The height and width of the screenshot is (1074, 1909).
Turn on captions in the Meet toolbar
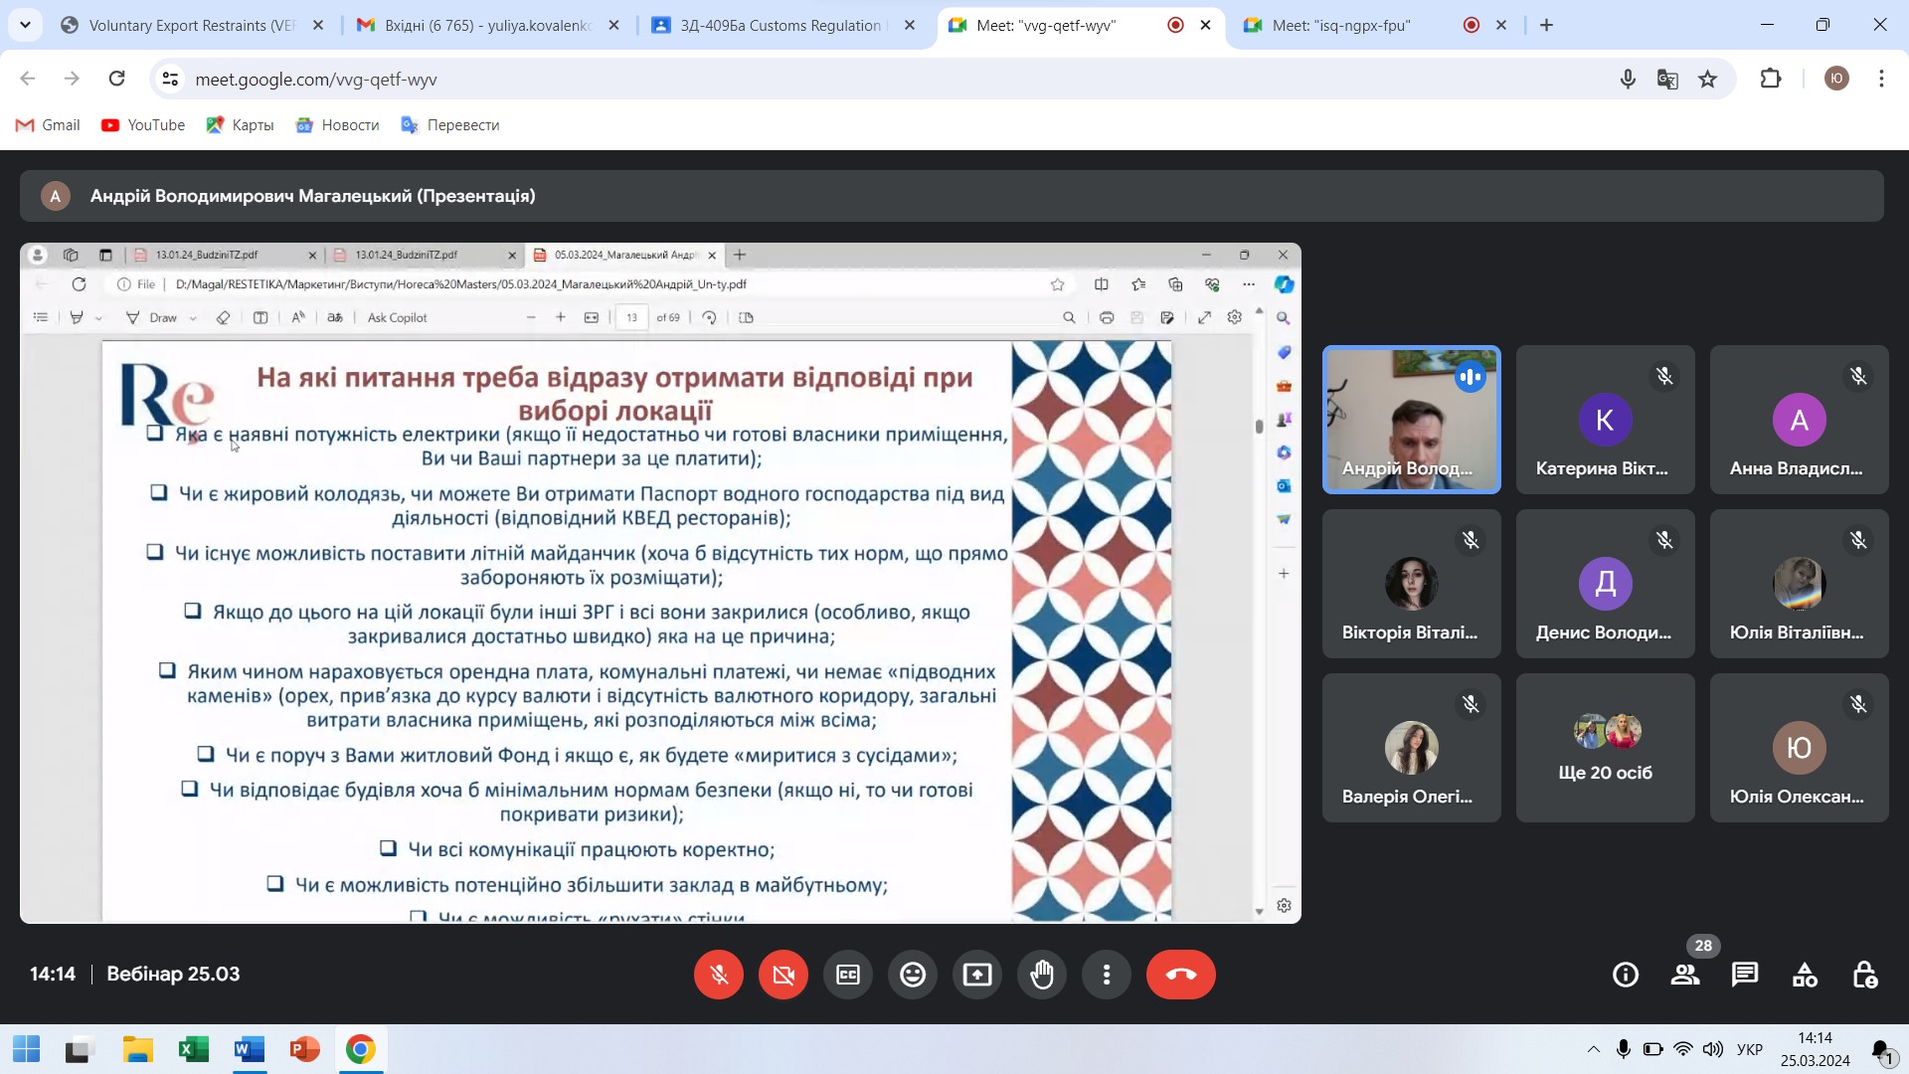tap(847, 975)
